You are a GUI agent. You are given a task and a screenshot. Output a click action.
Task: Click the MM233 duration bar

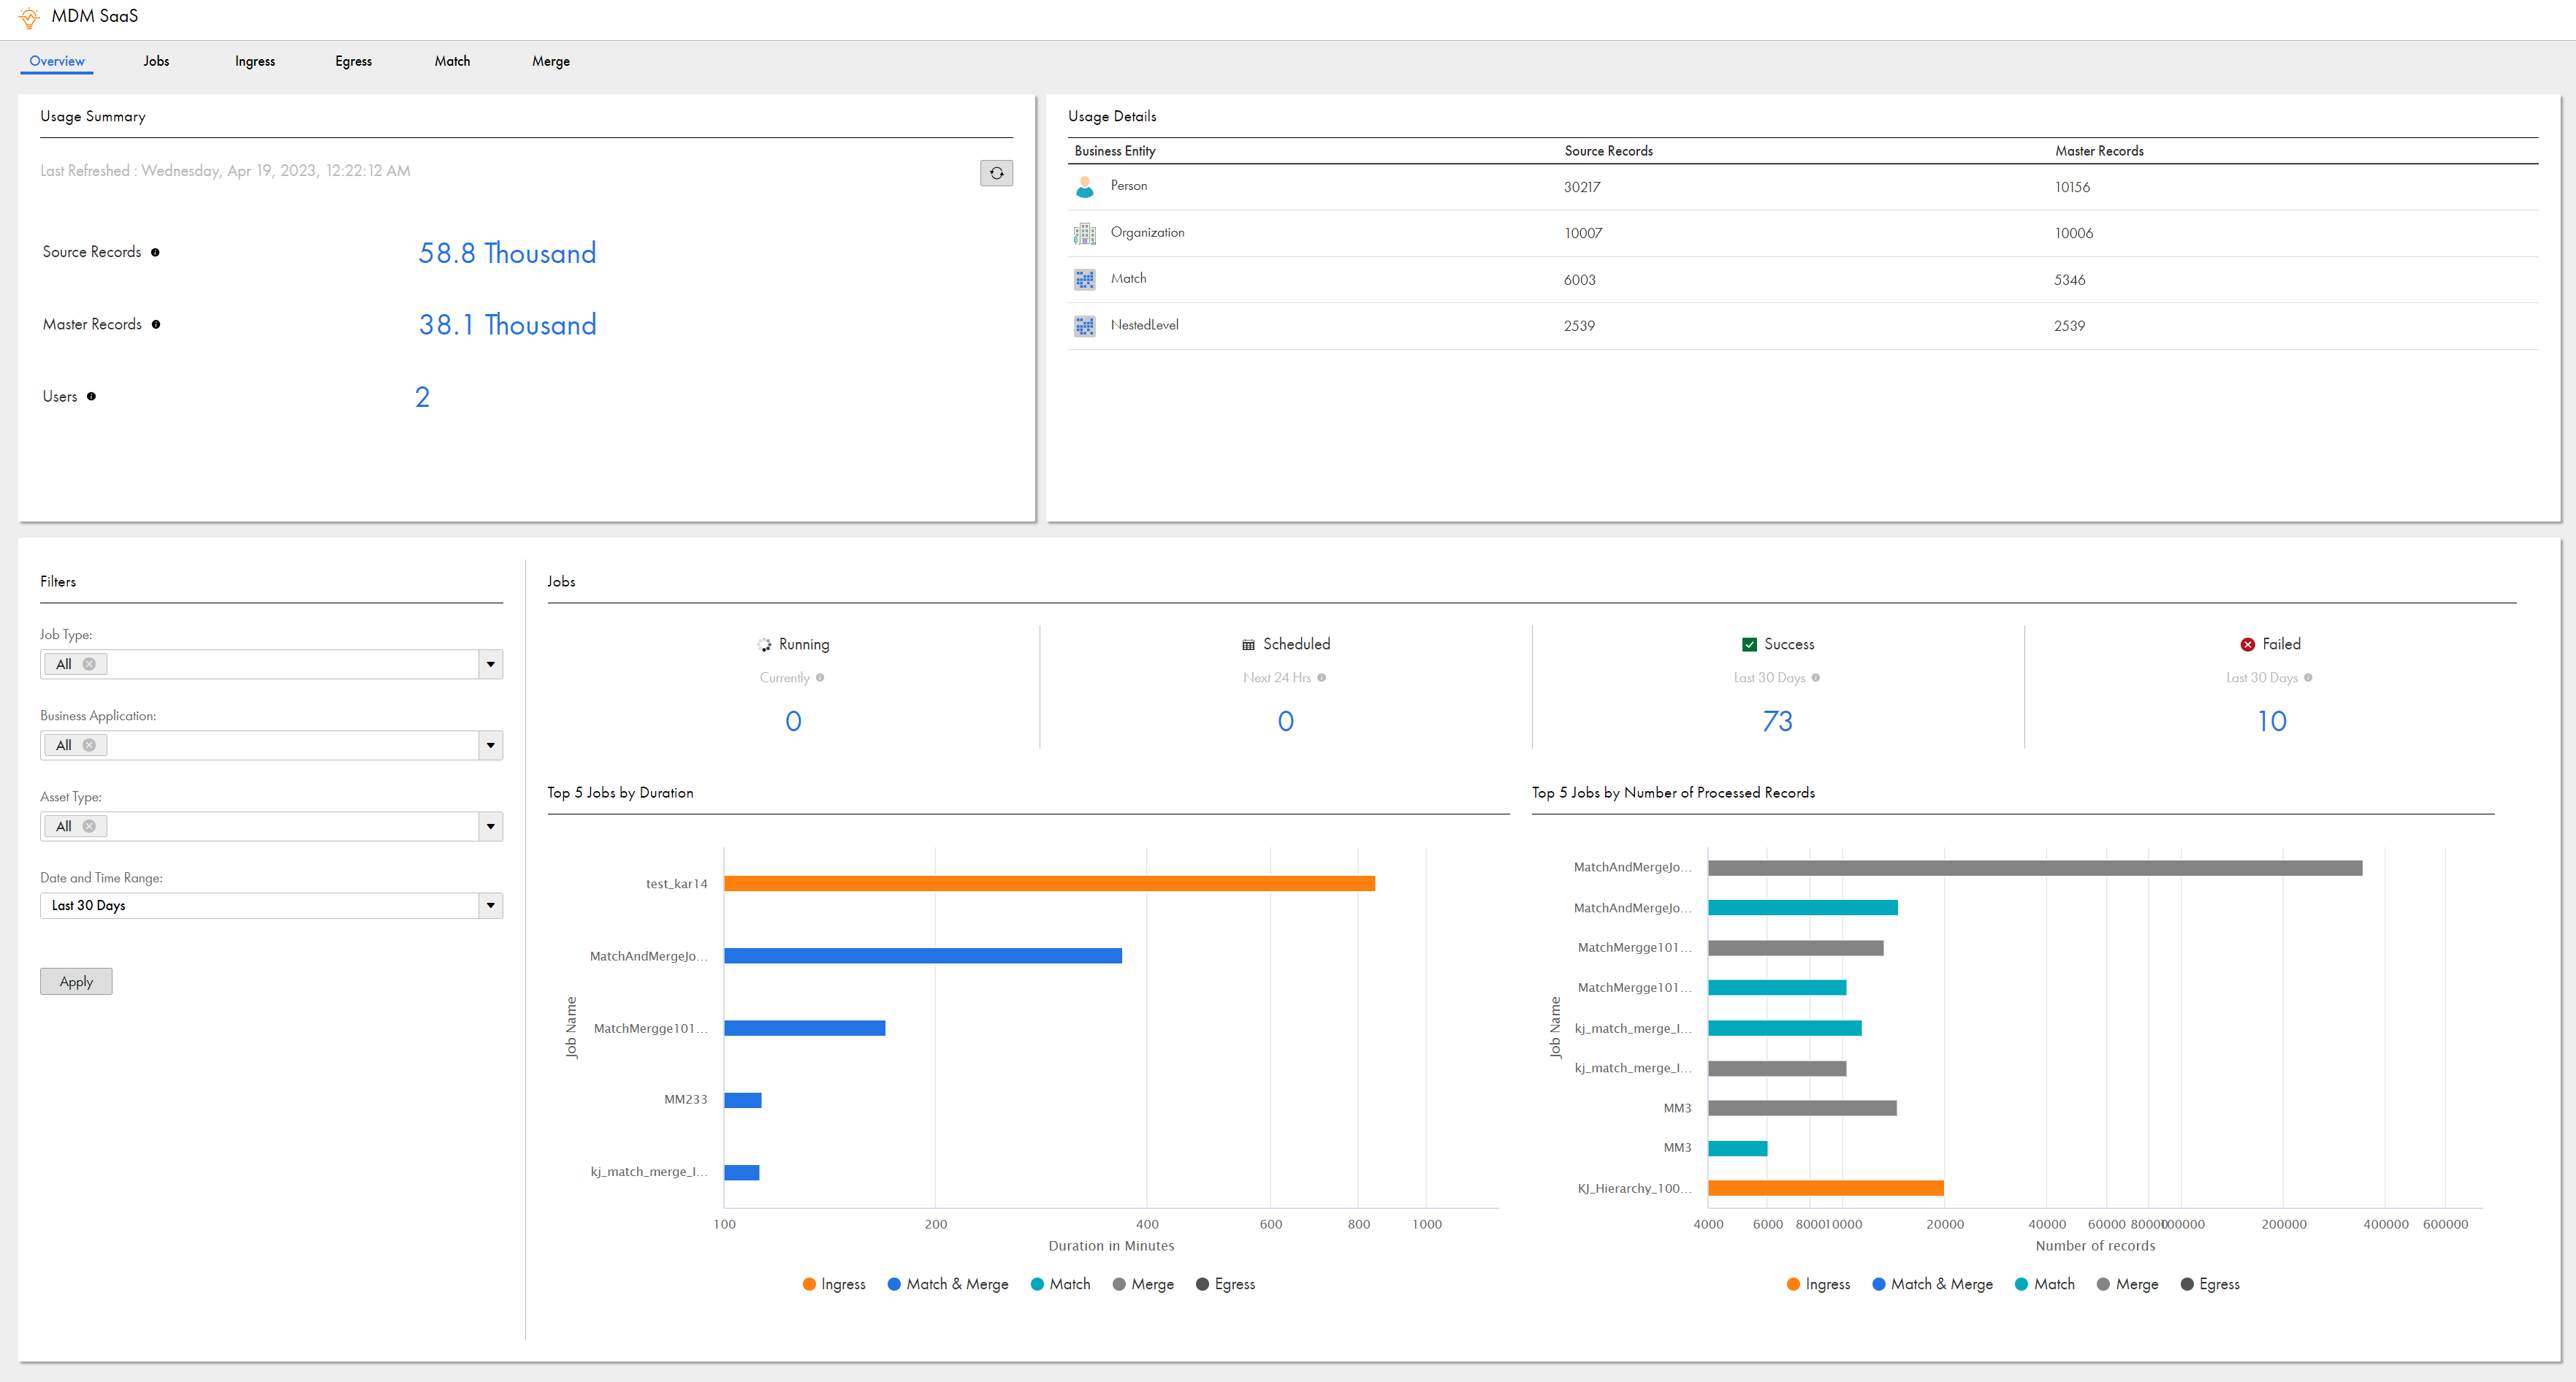click(x=743, y=1101)
